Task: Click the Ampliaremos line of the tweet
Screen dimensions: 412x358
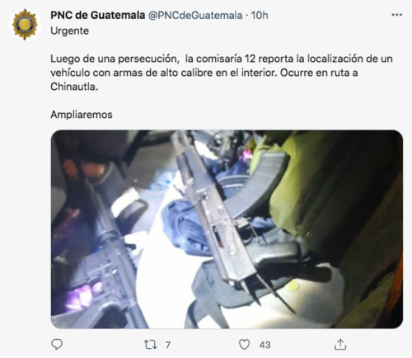Action: pos(82,115)
